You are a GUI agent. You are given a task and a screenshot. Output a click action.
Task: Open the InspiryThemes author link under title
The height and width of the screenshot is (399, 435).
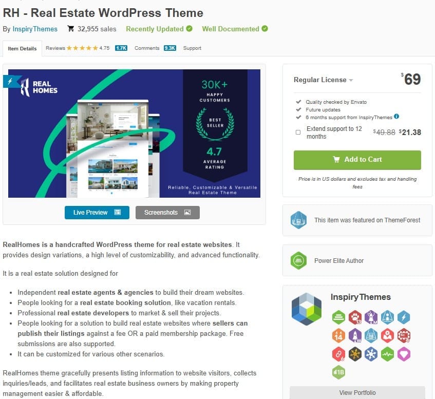tap(35, 29)
